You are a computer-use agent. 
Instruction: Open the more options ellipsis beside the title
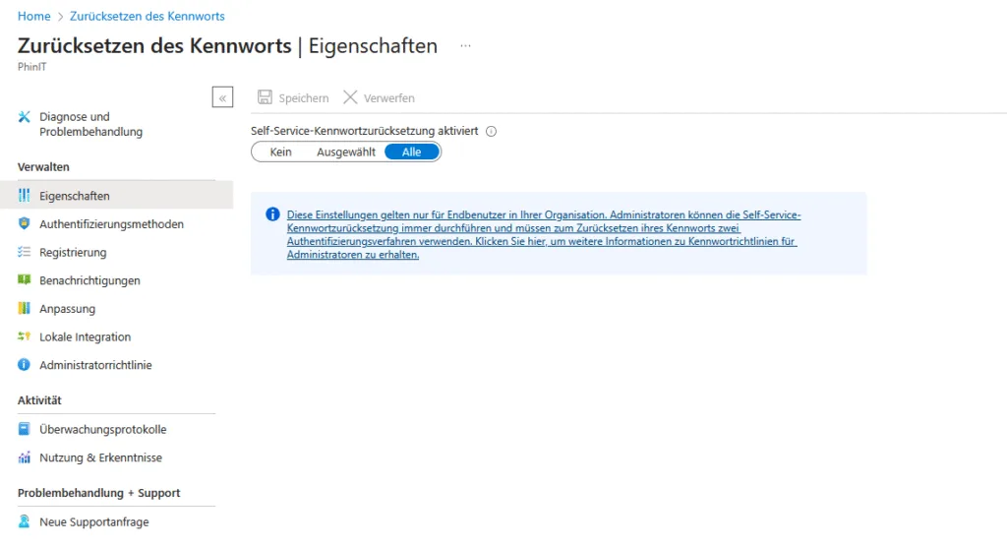[x=465, y=46]
